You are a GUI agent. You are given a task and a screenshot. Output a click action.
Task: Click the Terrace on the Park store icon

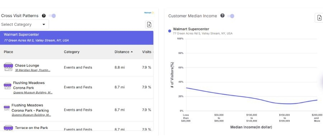[8, 128]
